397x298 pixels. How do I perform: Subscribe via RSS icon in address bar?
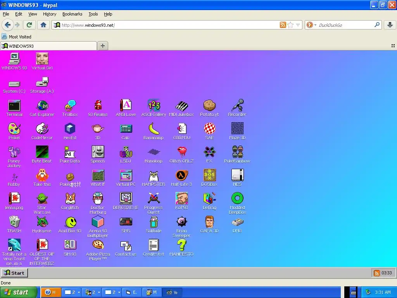click(283, 25)
